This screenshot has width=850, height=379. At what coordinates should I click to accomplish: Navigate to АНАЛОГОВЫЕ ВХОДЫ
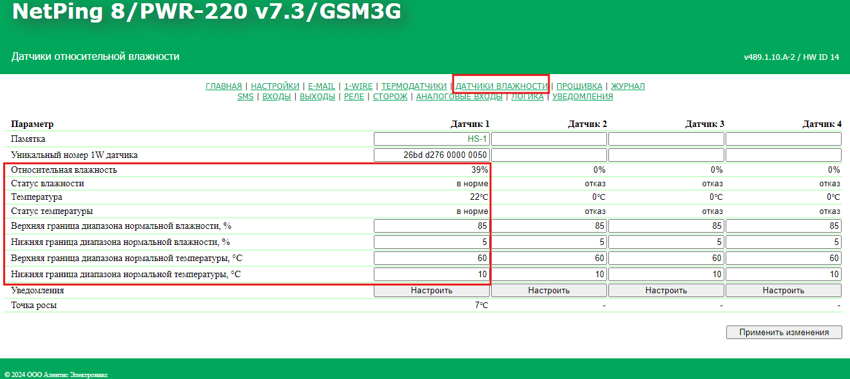[x=459, y=97]
